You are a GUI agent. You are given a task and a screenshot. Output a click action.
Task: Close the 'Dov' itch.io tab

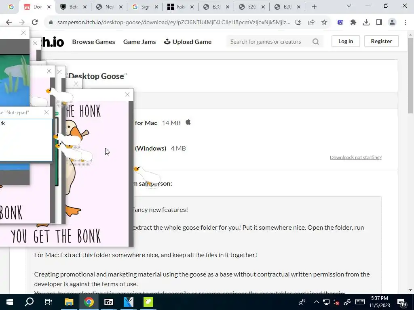coord(49,7)
